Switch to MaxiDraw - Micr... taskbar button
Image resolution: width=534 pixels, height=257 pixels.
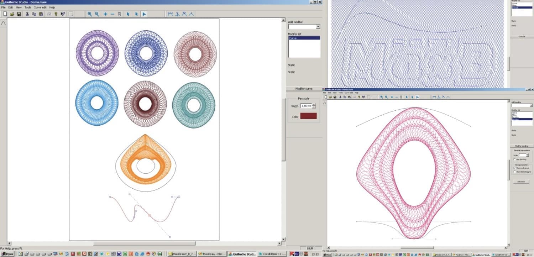pos(213,254)
